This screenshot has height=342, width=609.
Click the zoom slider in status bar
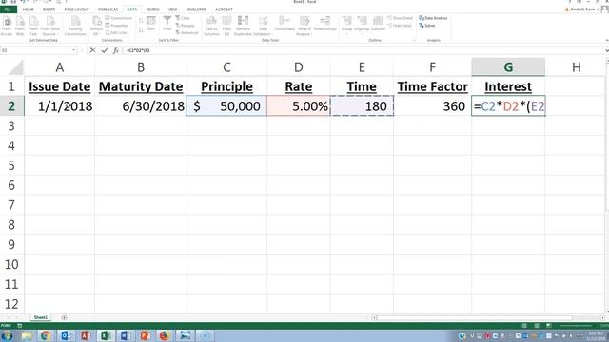[x=576, y=325]
